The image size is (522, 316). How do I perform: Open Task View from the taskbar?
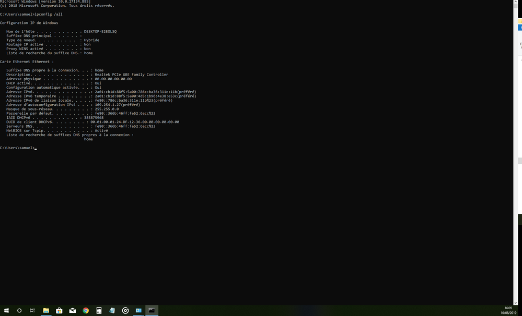(32, 310)
